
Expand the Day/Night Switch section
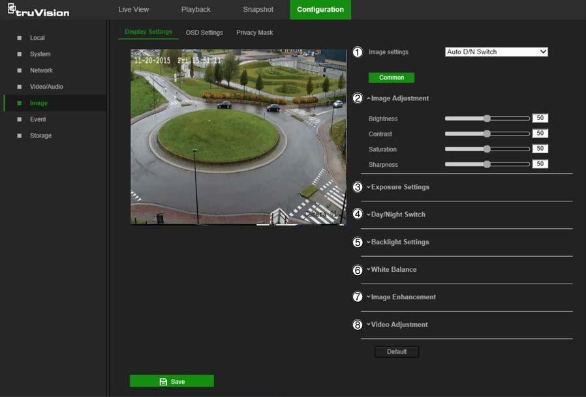point(397,214)
